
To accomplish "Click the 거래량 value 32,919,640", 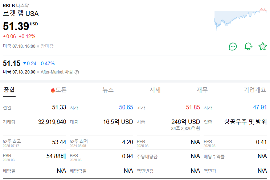I will (52, 122).
